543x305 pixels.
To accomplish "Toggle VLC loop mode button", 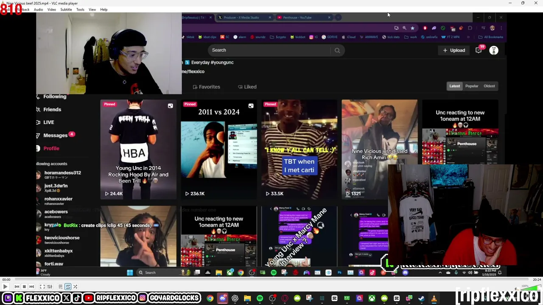I will 68,287.
